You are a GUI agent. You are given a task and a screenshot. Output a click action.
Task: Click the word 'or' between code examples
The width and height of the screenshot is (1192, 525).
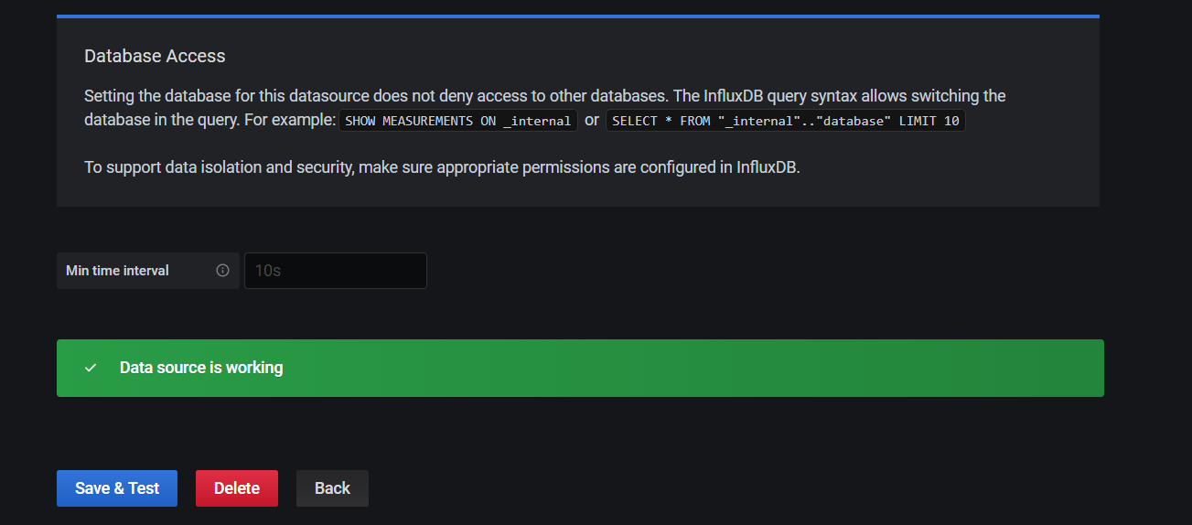(x=592, y=121)
